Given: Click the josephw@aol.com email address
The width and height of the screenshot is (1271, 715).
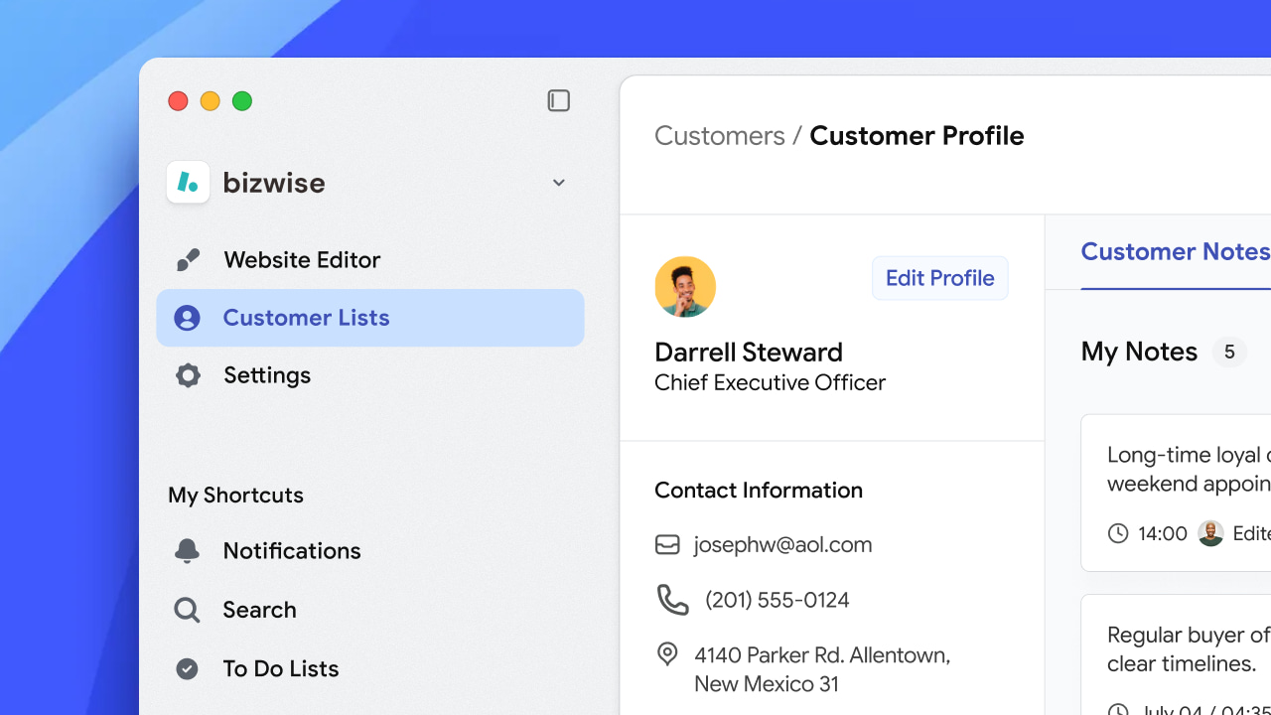Looking at the screenshot, I should (x=783, y=545).
